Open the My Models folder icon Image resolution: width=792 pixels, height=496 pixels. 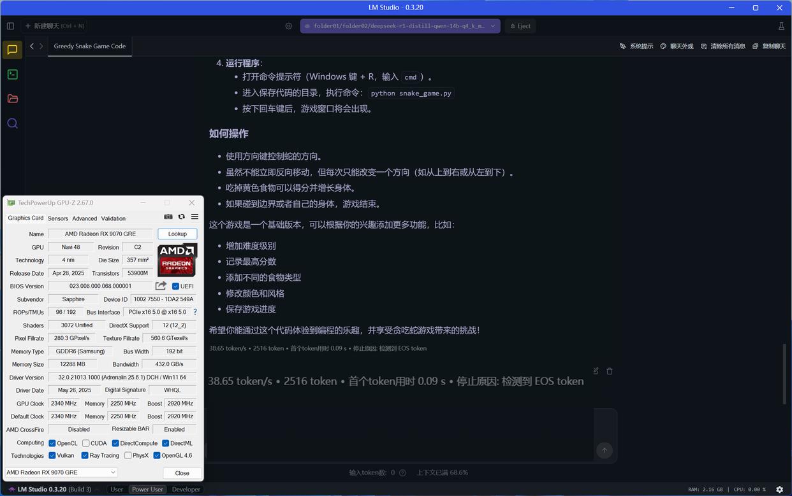pyautogui.click(x=12, y=99)
